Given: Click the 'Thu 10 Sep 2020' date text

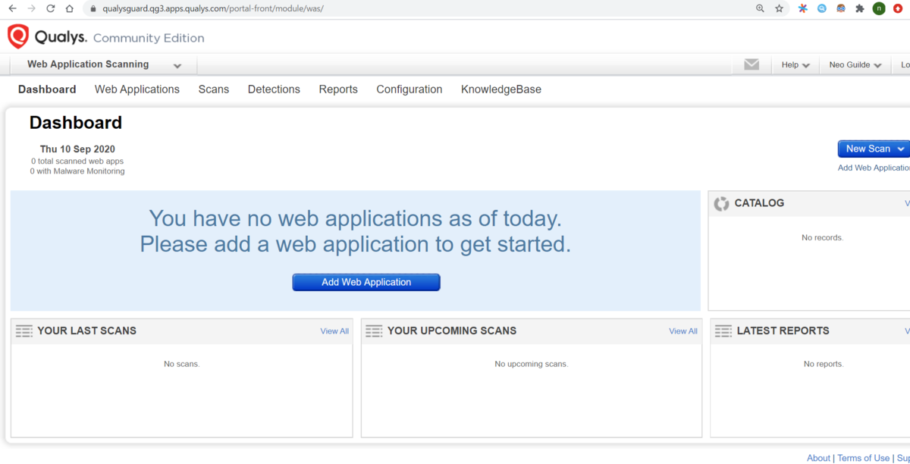Looking at the screenshot, I should (77, 149).
